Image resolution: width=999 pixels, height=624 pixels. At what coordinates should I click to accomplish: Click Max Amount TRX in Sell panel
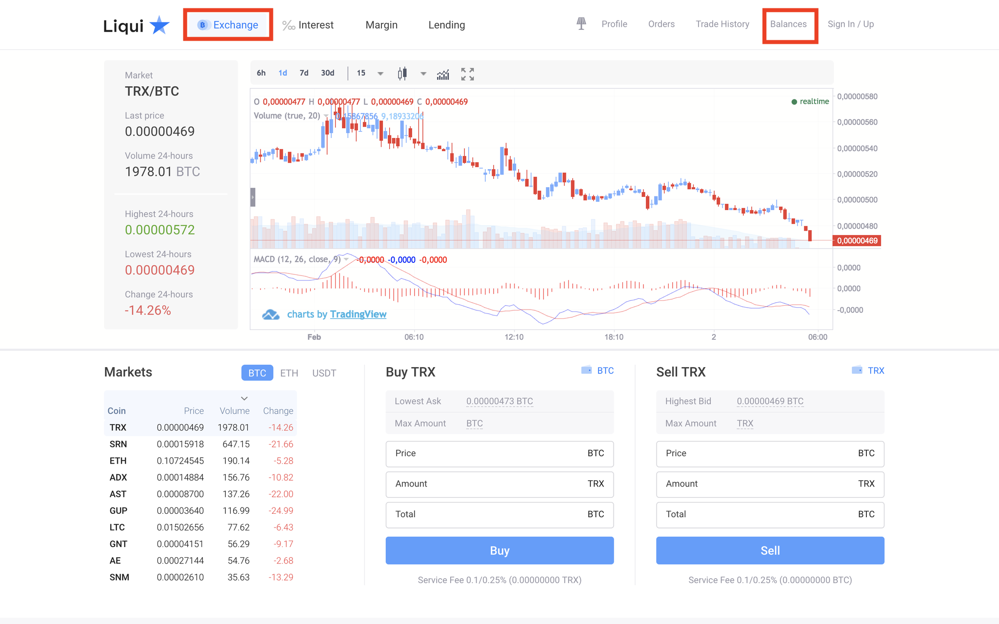pos(745,423)
